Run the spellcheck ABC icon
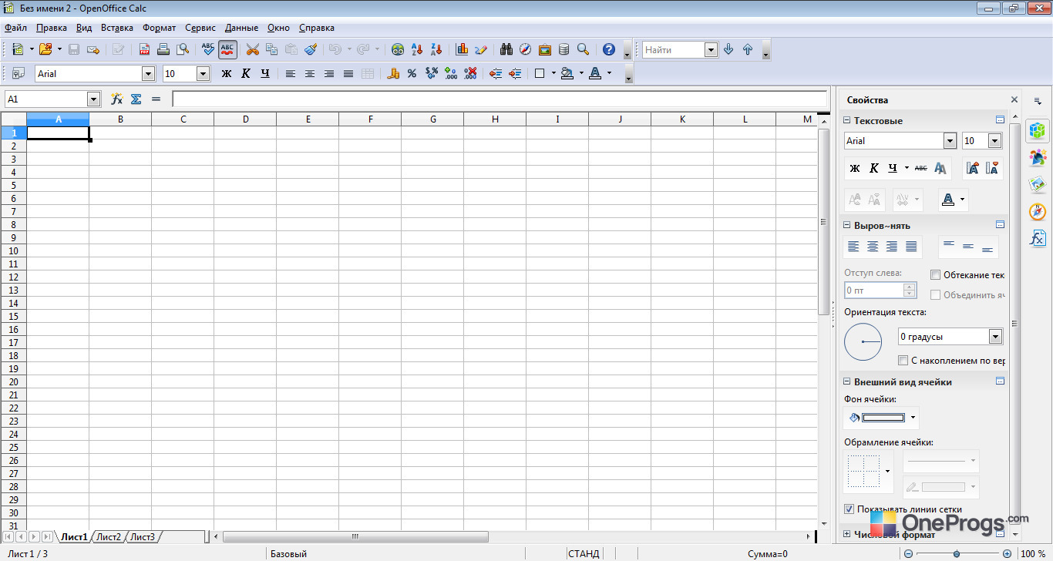This screenshot has width=1053, height=561. [208, 49]
